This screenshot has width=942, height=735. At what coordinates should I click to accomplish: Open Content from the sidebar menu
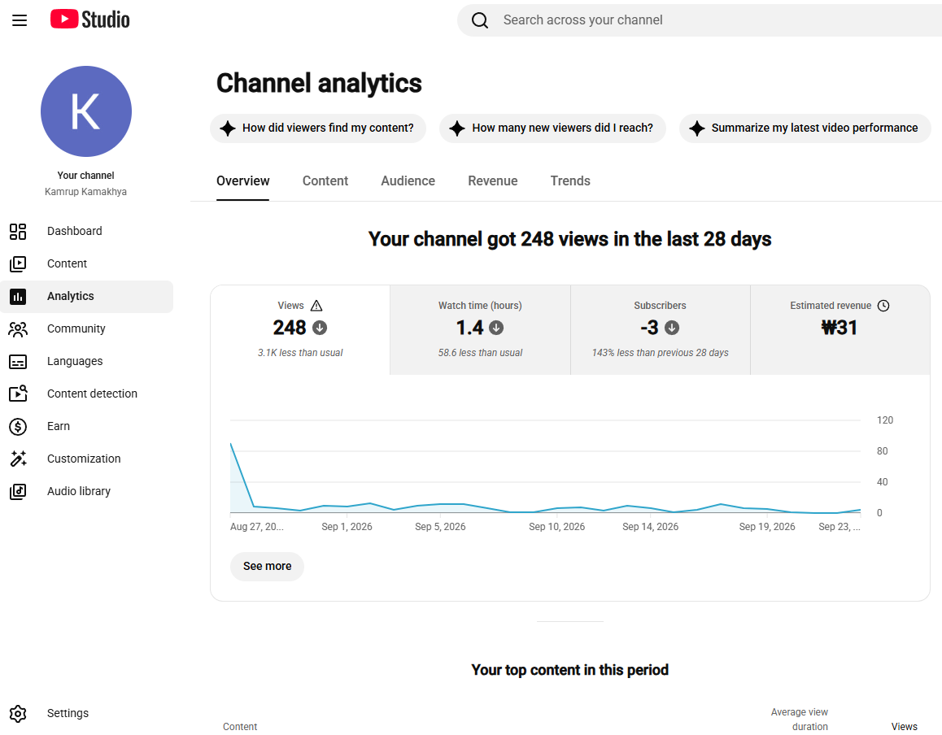pos(86,263)
